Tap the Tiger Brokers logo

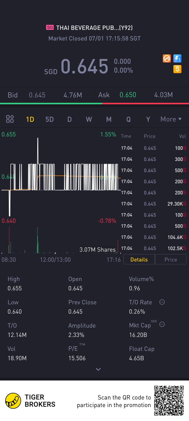point(13,401)
